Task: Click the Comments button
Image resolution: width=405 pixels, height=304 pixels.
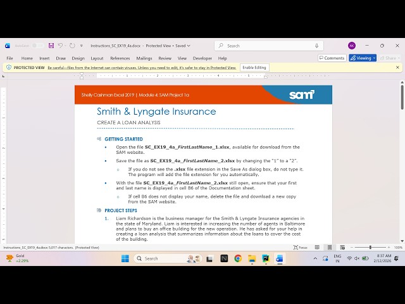Action: pyautogui.click(x=332, y=58)
